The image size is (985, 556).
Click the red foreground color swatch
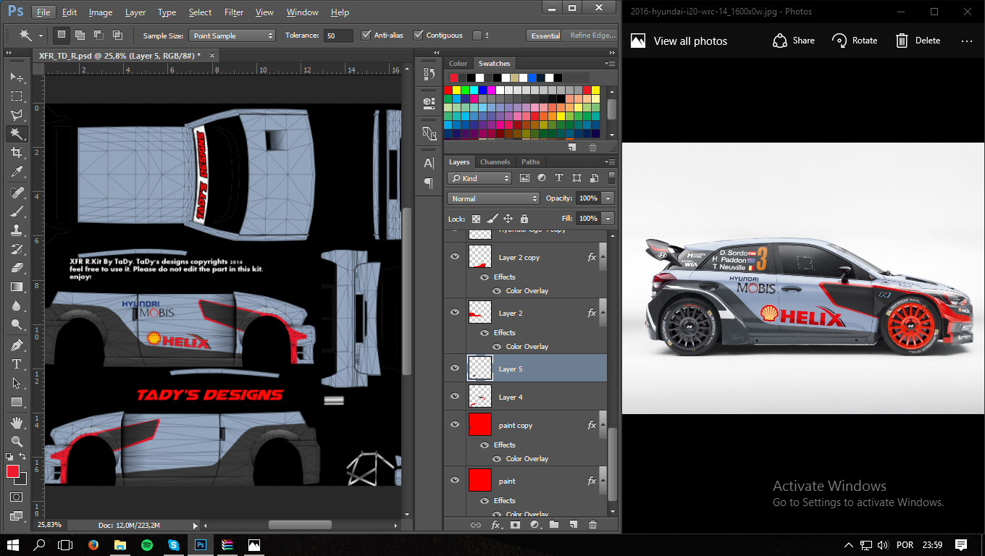tap(13, 471)
